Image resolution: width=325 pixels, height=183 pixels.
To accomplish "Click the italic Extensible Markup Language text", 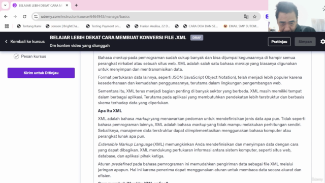I will 125,144.
